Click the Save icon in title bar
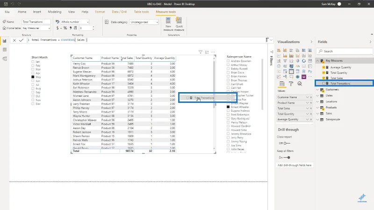The width and height of the screenshot is (374, 210). tap(6, 4)
